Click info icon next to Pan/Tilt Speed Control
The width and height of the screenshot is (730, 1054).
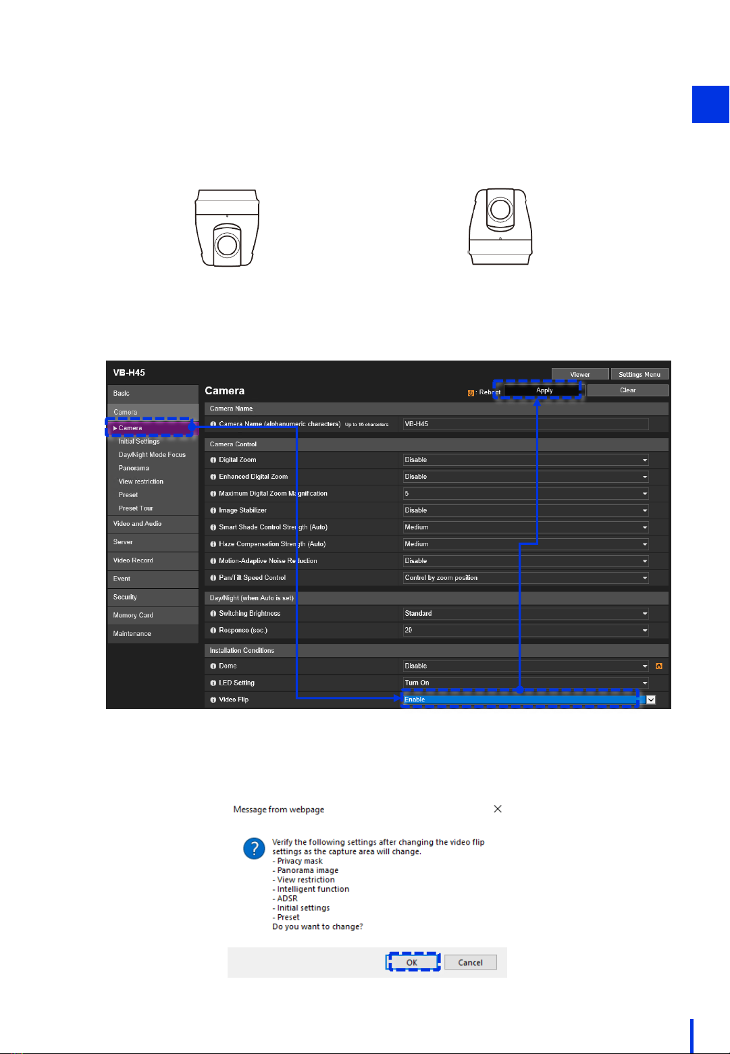(213, 578)
